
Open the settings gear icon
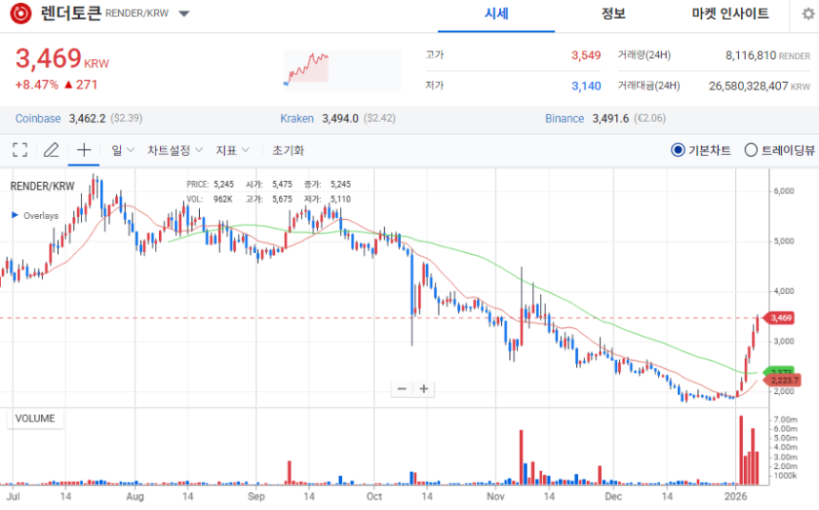point(808,14)
